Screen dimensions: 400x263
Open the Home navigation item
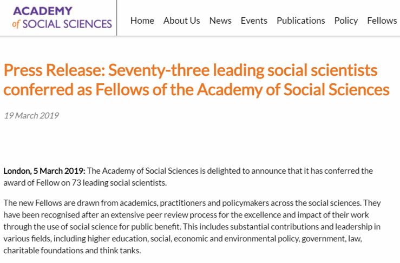pos(142,21)
